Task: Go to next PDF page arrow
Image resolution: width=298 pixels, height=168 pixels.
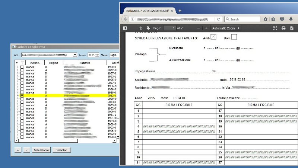Action: pyautogui.click(x=148, y=28)
